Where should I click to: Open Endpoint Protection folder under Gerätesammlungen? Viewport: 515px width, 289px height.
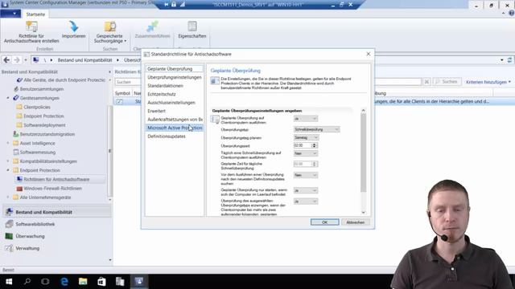43,116
